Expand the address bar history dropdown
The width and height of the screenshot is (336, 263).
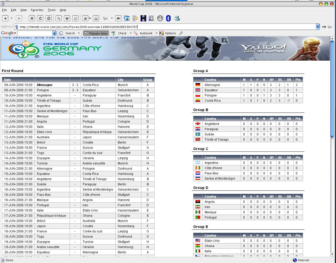pos(318,27)
